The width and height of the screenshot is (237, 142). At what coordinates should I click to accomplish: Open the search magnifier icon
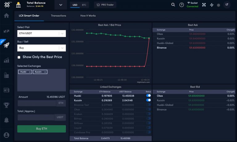[173, 5]
